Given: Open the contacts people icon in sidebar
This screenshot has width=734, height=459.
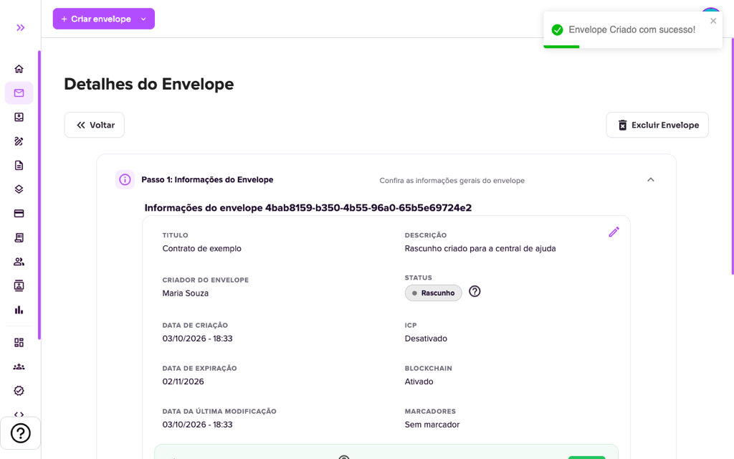Looking at the screenshot, I should [19, 262].
